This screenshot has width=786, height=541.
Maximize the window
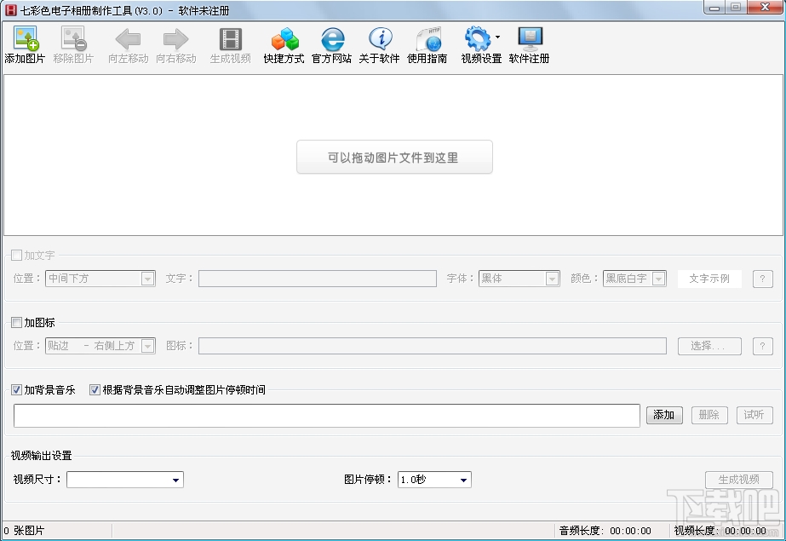(736, 8)
